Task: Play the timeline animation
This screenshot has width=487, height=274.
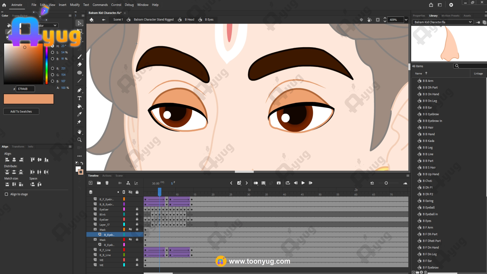Action: click(x=303, y=183)
